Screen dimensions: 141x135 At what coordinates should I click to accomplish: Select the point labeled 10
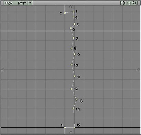72,65
